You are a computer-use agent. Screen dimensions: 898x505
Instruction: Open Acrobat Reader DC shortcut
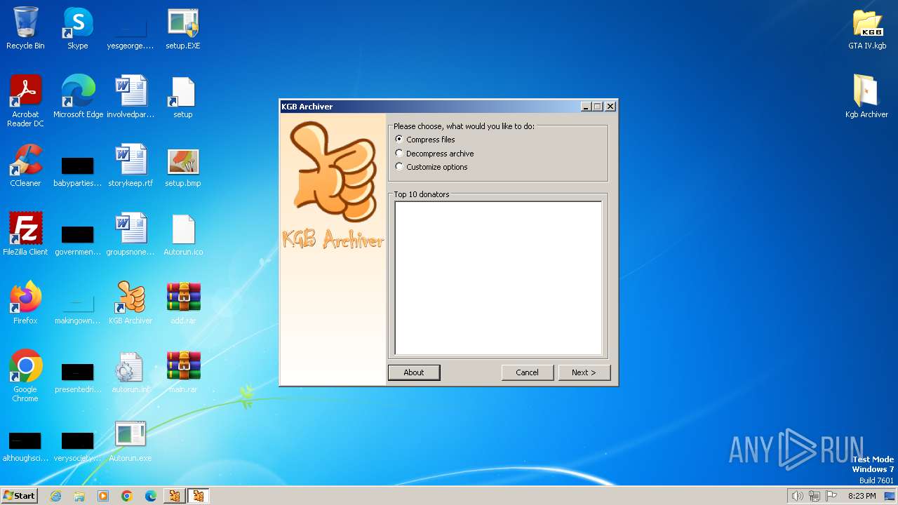(25, 101)
